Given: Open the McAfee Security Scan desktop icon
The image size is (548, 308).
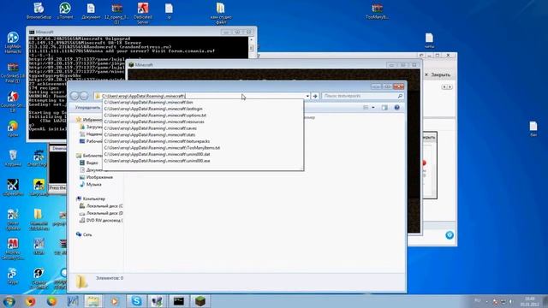Looking at the screenshot, I should pos(13,249).
